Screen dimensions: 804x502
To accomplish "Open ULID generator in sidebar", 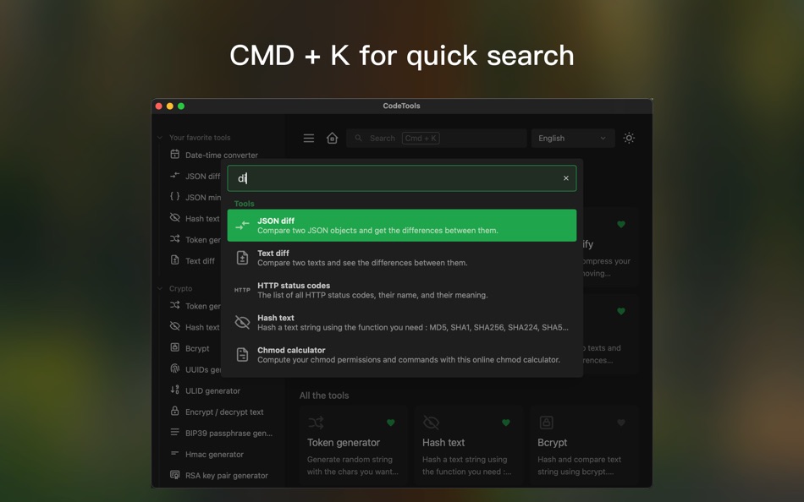I will 212,390.
